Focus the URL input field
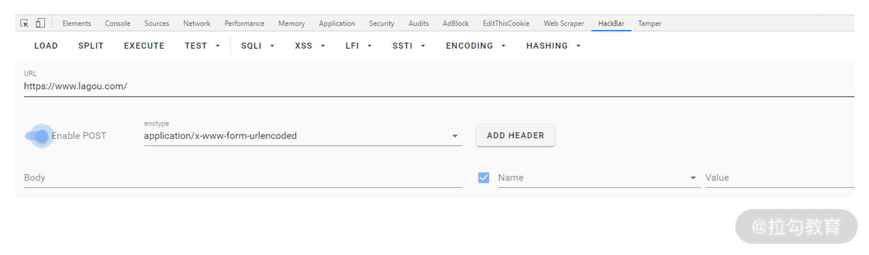869x255 pixels. pos(439,87)
